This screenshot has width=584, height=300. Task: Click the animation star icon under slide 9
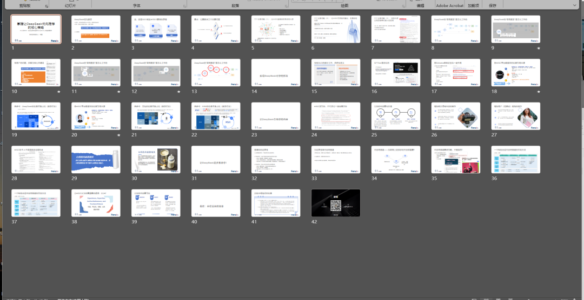(x=538, y=48)
